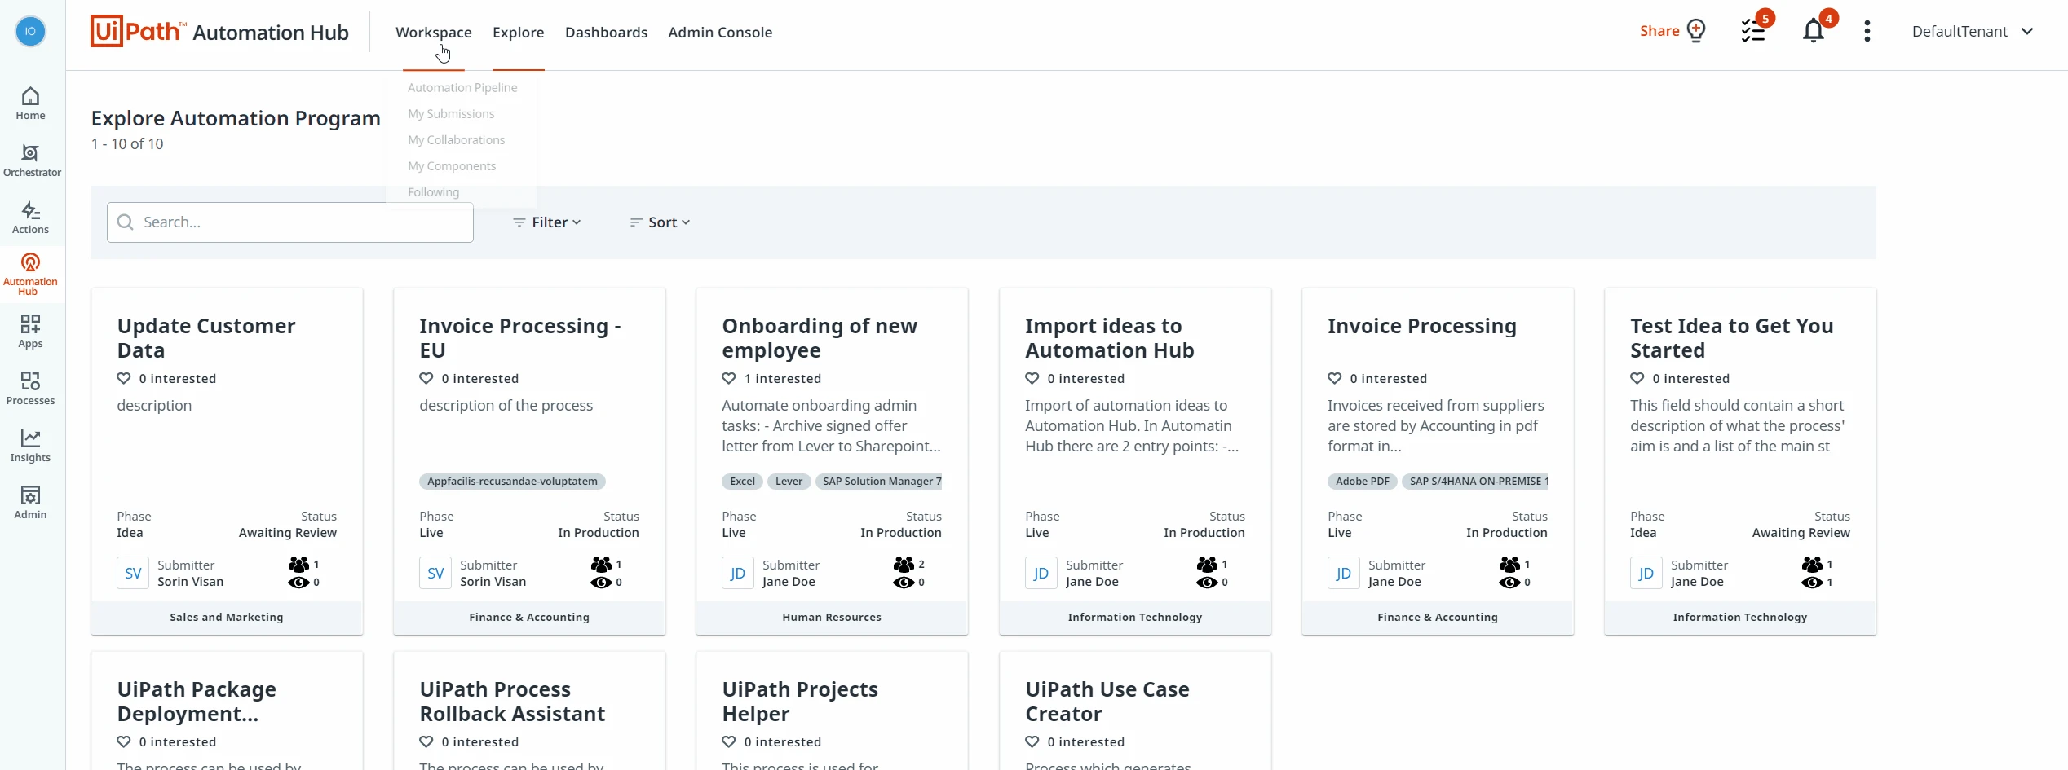Open Test Idea to Get You Started title
The width and height of the screenshot is (2068, 770).
click(1732, 338)
